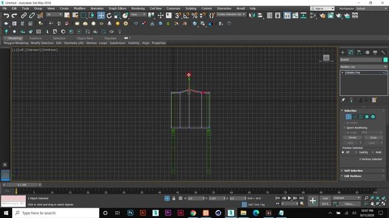Expand the Soft Selection rollout
The height and width of the screenshot is (218, 389).
tap(353, 171)
